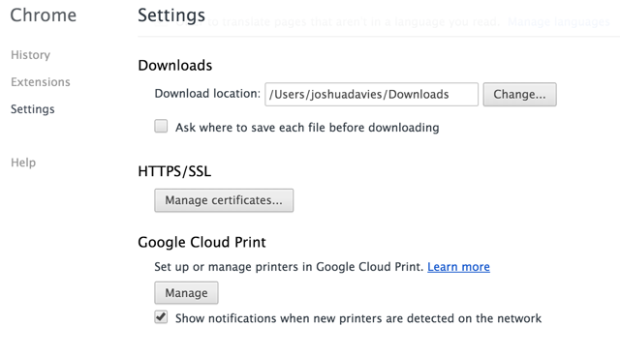Click the Download location path field
Viewport: 620px width, 356px height.
(x=371, y=95)
